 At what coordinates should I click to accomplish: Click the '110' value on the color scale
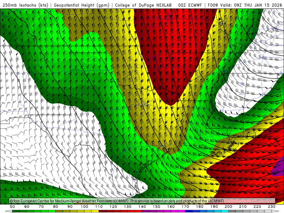(x=99, y=207)
